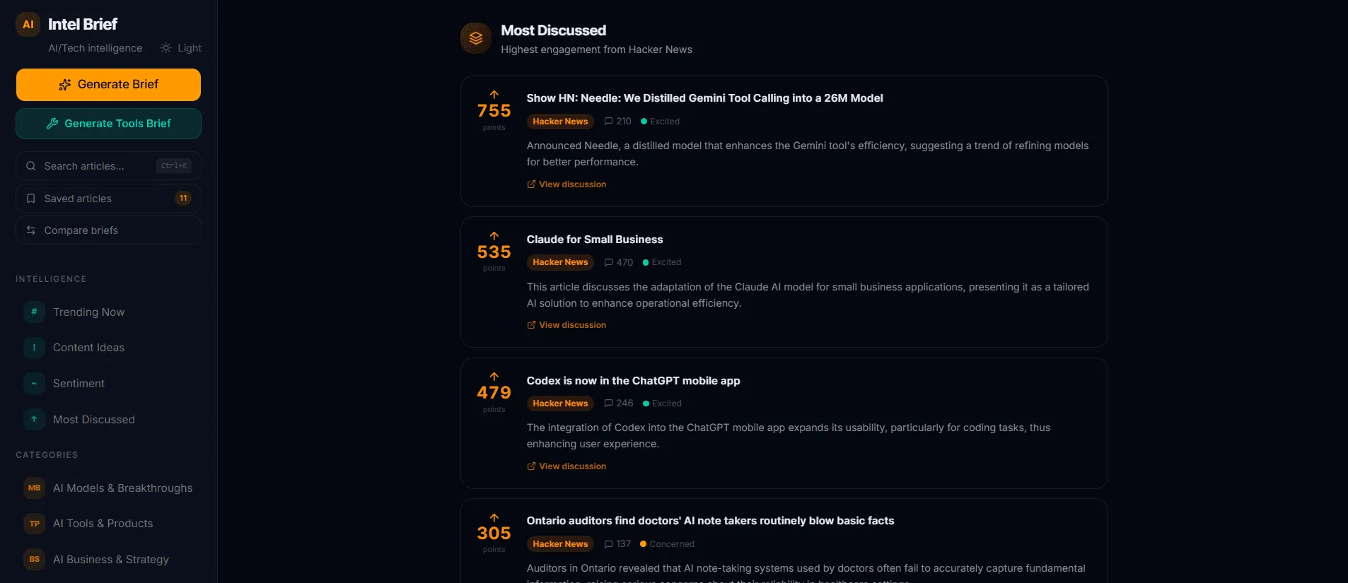Screen dimensions: 1348x583
Task: Open Saved articles list
Action: pyautogui.click(x=108, y=199)
